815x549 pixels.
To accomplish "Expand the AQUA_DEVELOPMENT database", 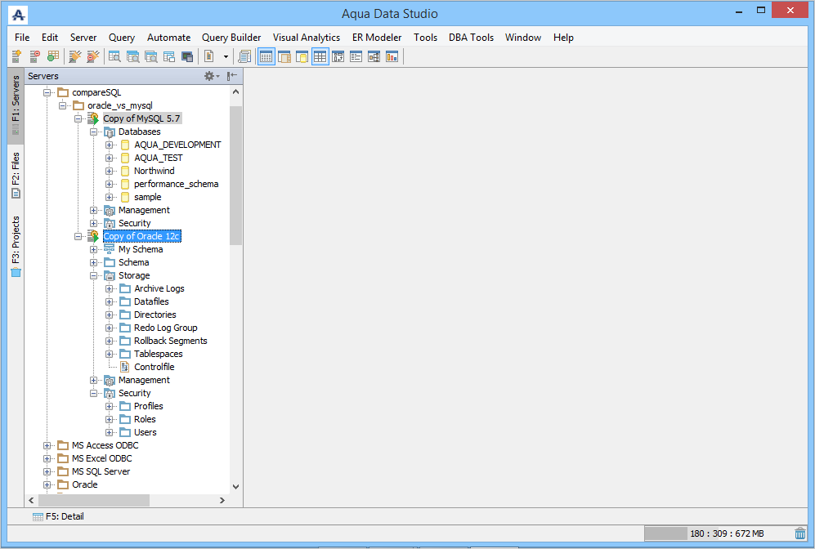I will click(x=110, y=145).
